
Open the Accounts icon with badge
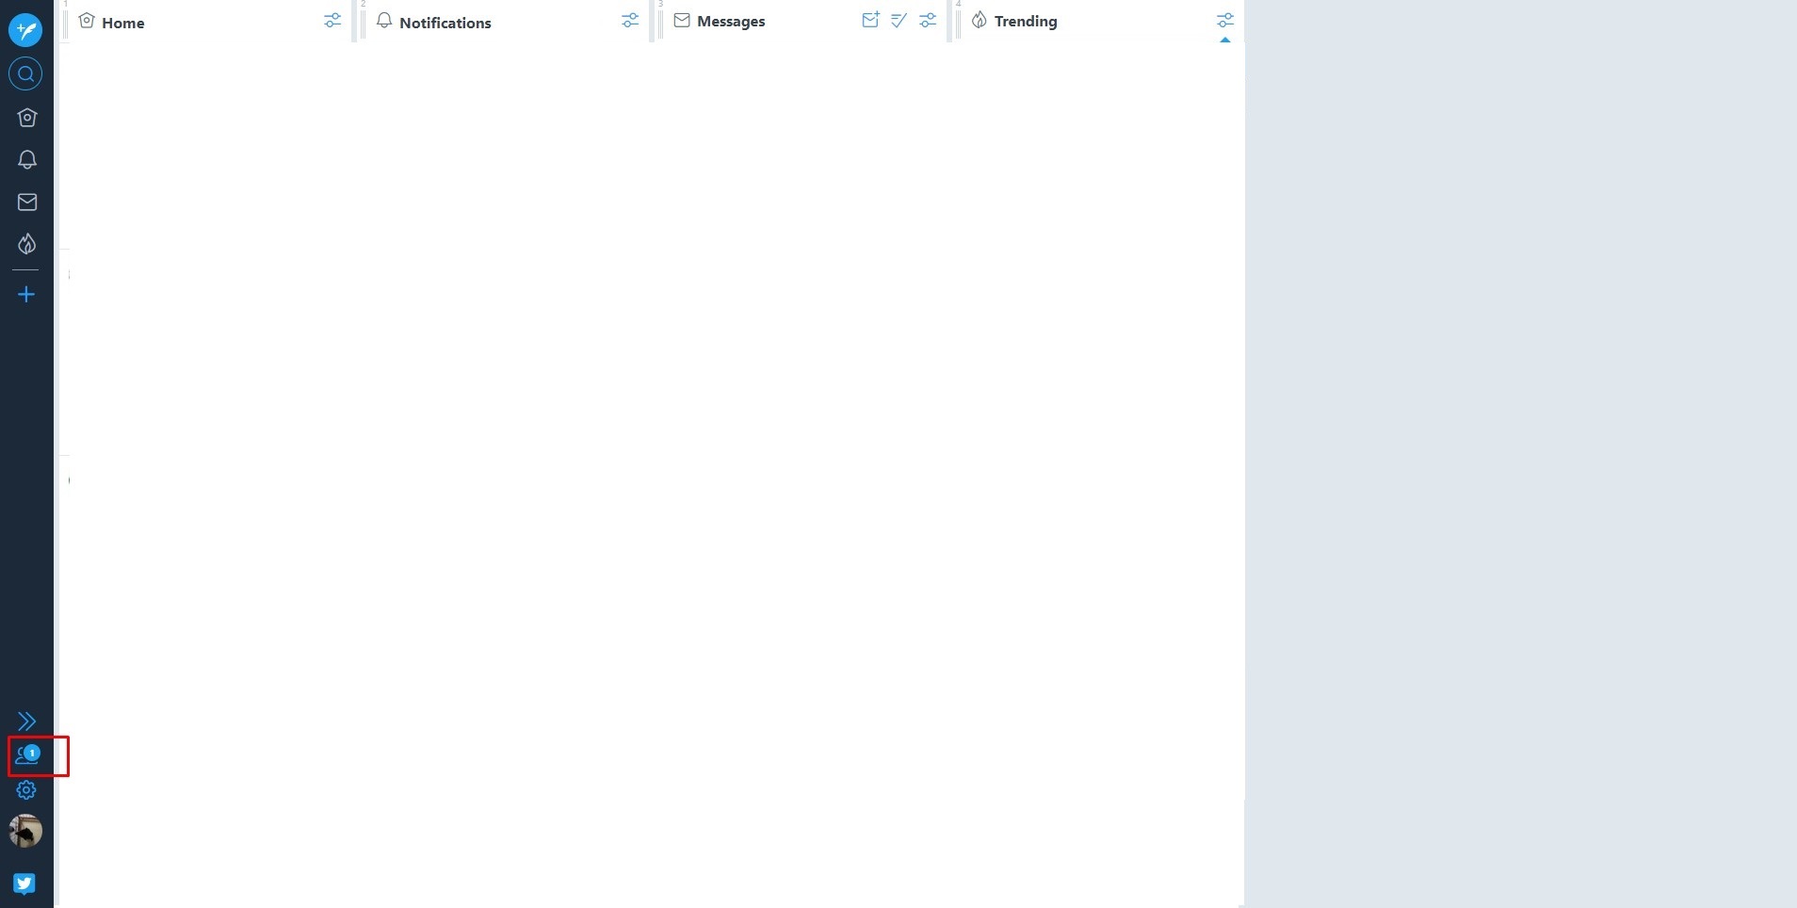[x=27, y=755]
